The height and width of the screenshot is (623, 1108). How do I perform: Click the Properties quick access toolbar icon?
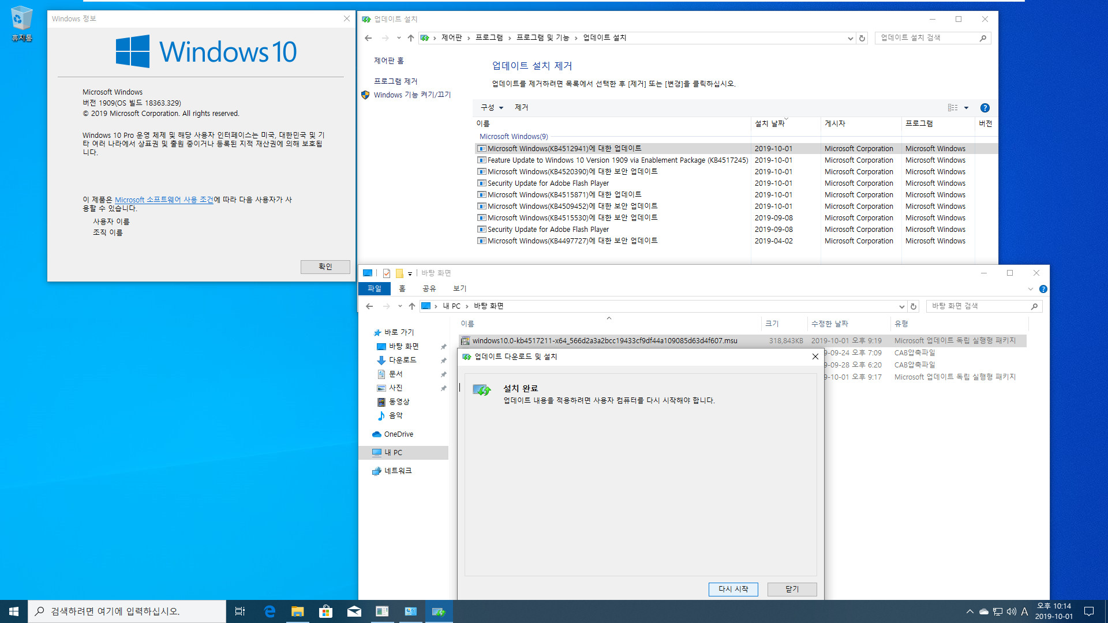tap(386, 273)
